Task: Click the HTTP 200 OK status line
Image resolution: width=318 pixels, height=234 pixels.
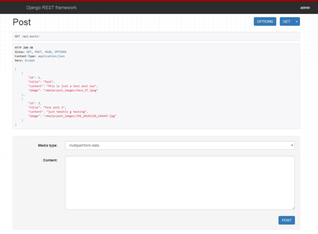Action: (x=25, y=48)
